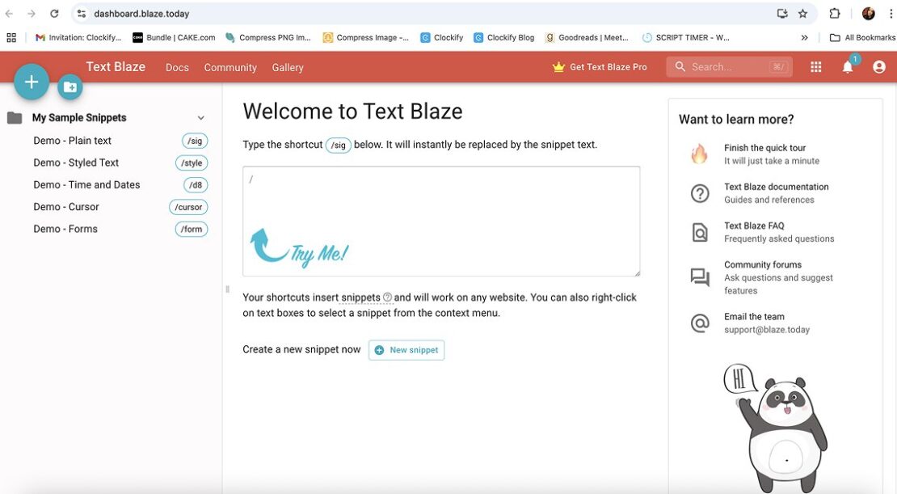
Task: Click the search magnifier icon
Action: (680, 66)
